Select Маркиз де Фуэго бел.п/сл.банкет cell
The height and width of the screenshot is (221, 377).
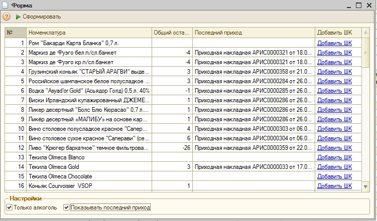tap(89, 53)
